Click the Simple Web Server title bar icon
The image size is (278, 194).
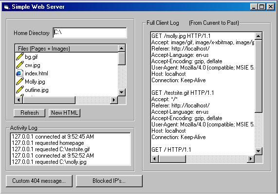point(7,7)
